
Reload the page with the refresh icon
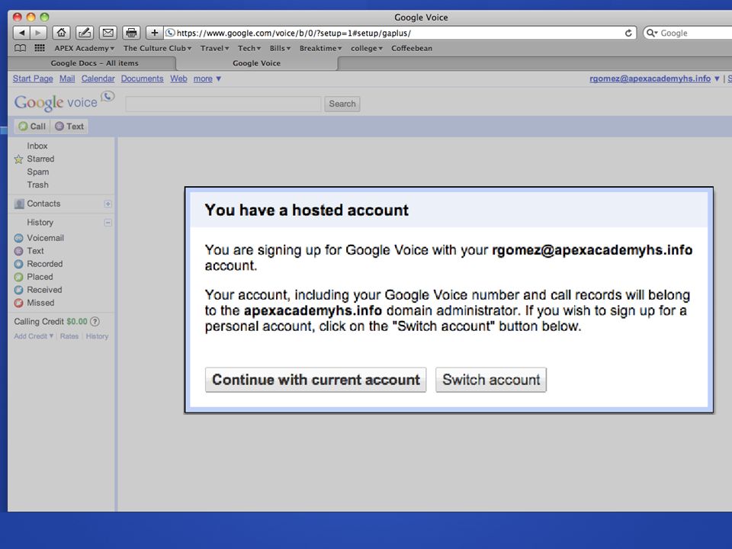(628, 33)
